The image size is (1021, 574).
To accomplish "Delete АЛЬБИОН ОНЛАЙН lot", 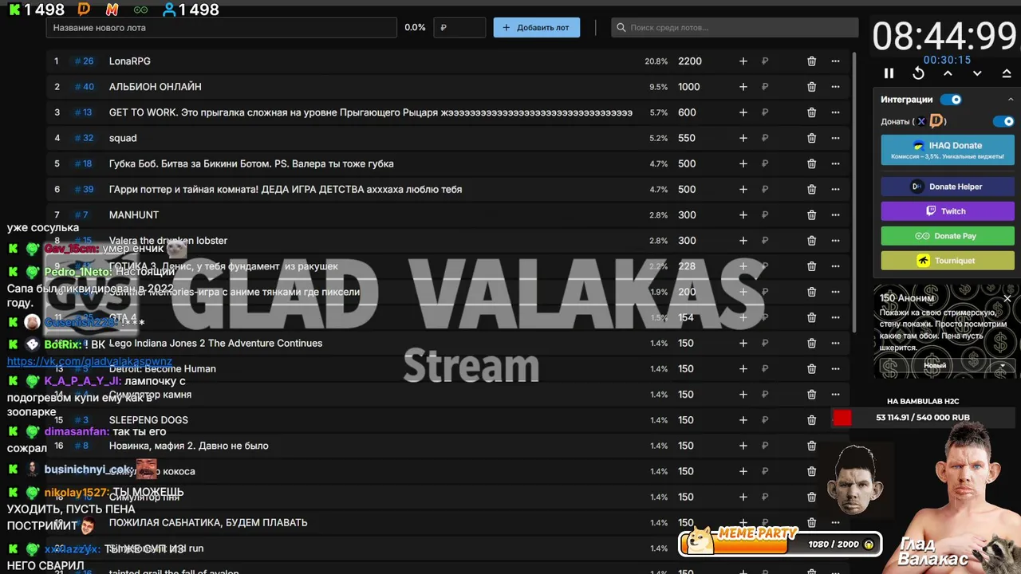I will point(811,87).
